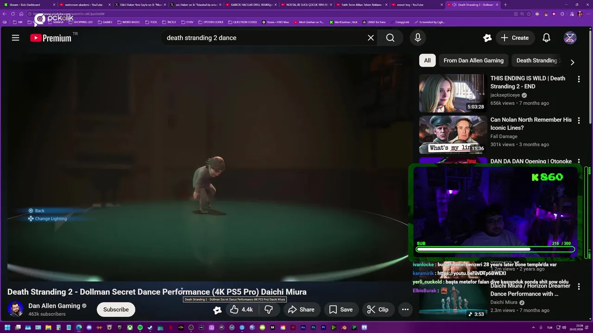The image size is (593, 333).
Task: Clear the search query with X
Action: [371, 38]
